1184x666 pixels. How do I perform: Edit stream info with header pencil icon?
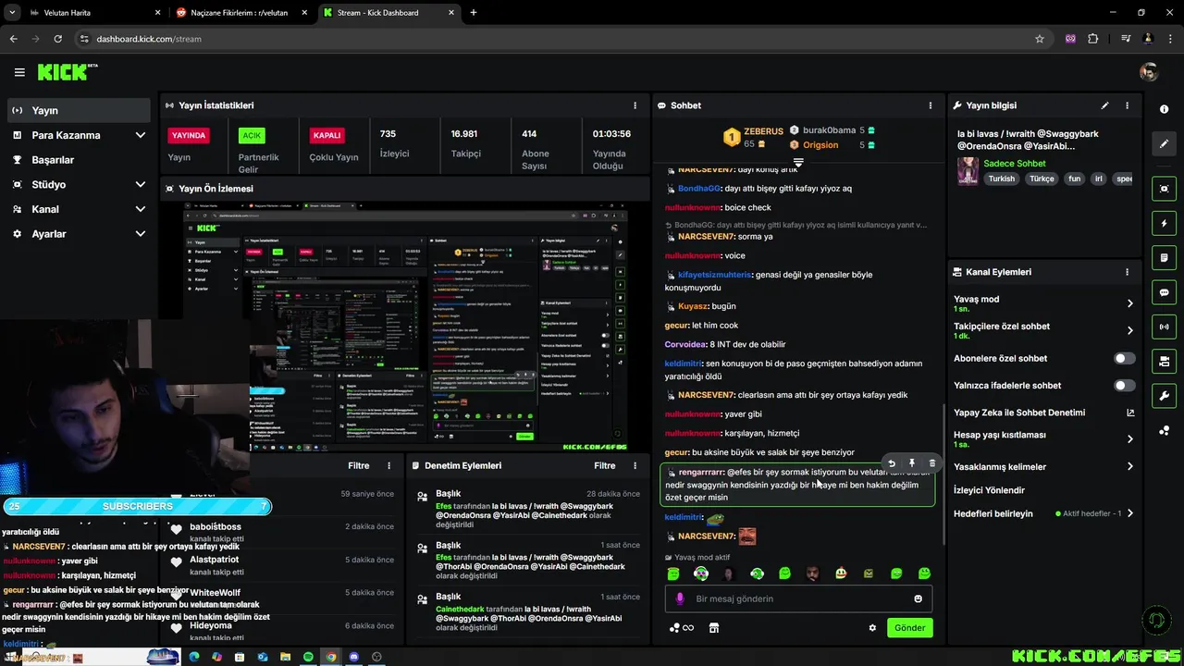coord(1104,105)
